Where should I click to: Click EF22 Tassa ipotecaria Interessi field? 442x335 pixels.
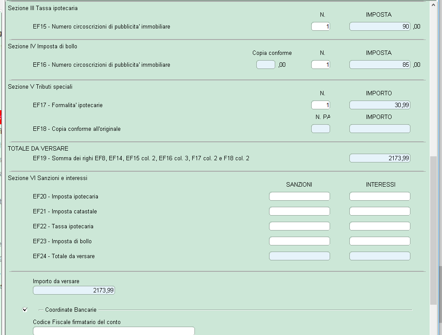click(x=380, y=226)
